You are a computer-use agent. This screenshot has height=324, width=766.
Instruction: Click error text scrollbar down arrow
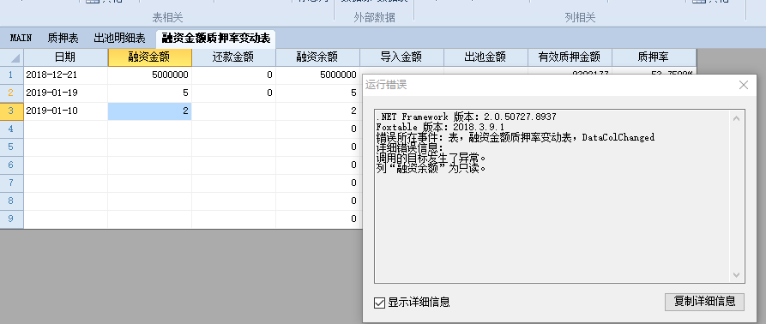click(x=737, y=275)
